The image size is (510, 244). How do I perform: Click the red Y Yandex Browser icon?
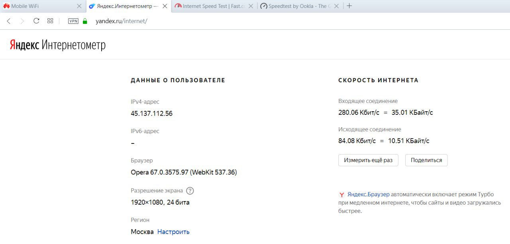[342, 195]
